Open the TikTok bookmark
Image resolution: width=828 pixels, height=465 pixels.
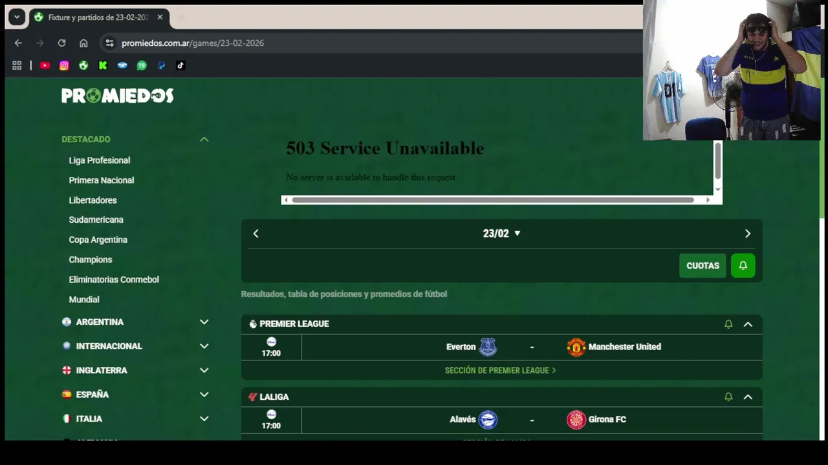click(x=180, y=65)
